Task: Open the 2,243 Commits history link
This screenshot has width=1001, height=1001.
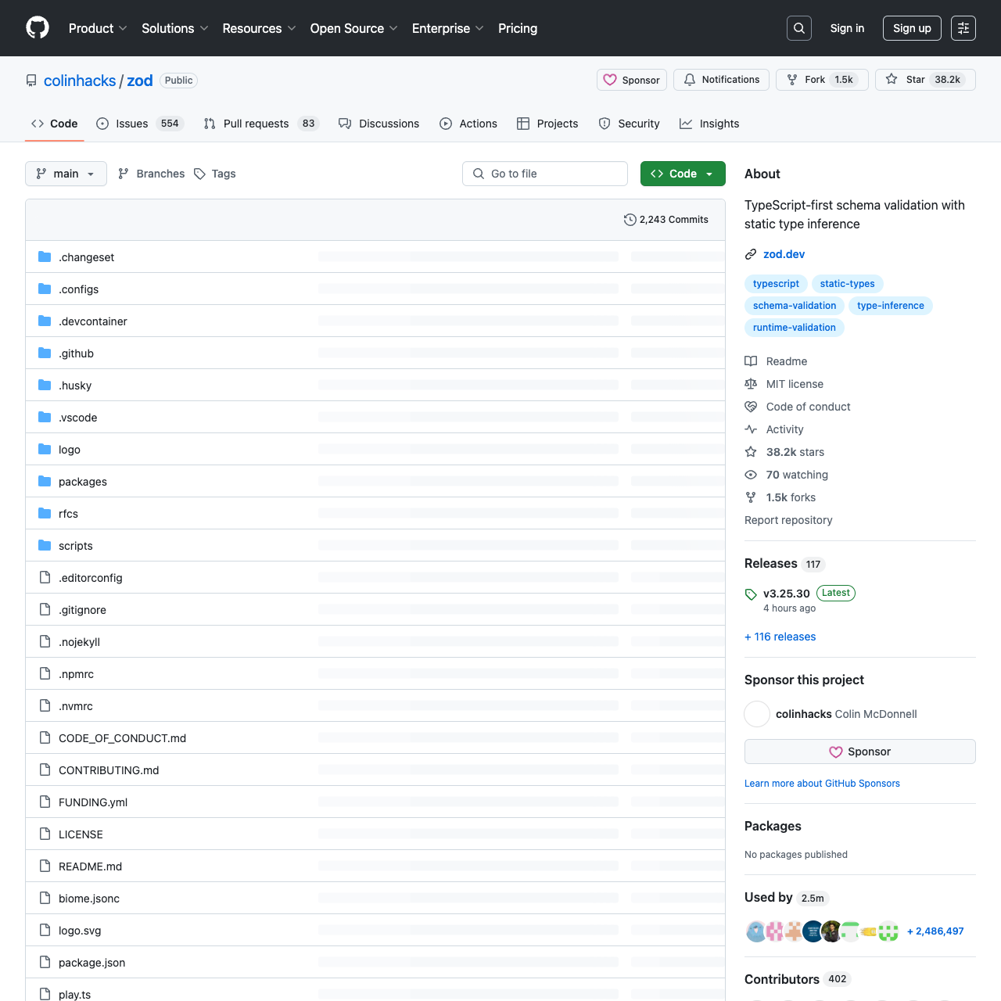Action: (x=666, y=220)
